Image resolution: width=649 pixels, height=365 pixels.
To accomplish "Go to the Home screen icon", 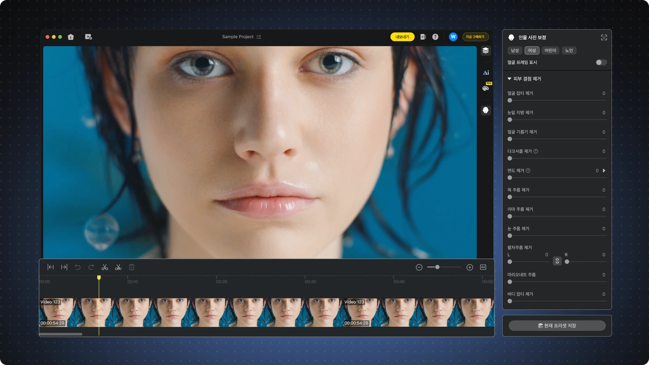I will [71, 37].
